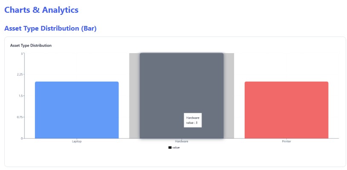Click the "value : 3" tooltip text
This screenshot has width=347, height=170.
click(192, 123)
